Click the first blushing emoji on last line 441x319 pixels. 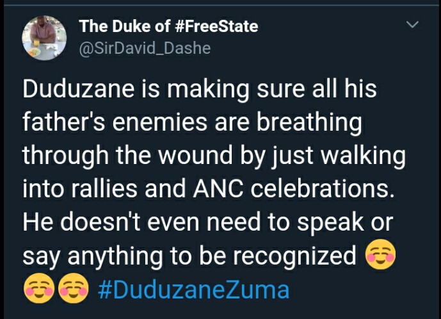(39, 288)
